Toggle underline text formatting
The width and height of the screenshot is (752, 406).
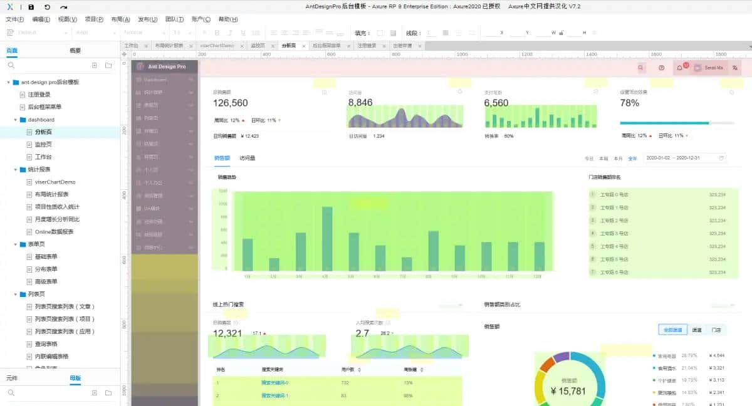point(243,32)
